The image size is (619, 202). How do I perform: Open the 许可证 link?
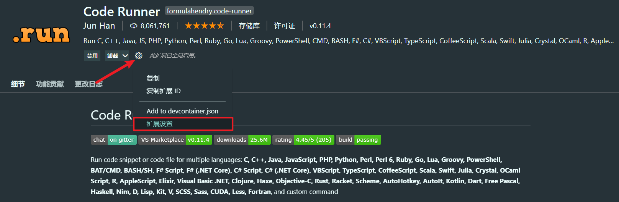click(x=285, y=26)
